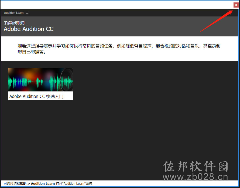Click the 'Adobe Audition CC' heading

29,29
